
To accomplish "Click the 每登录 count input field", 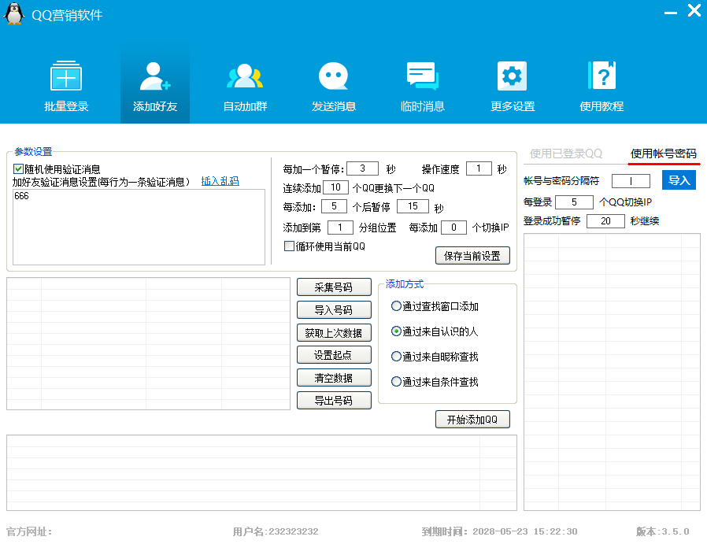I will pyautogui.click(x=574, y=202).
